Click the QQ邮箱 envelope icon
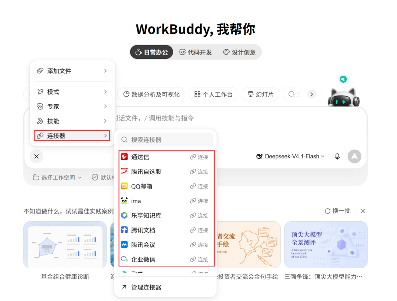The height and width of the screenshot is (301, 397). pyautogui.click(x=124, y=186)
